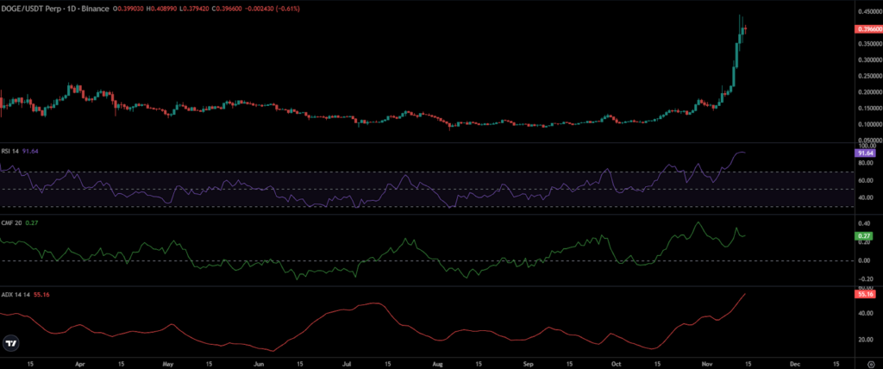This screenshot has width=883, height=369.
Task: Click the red 0.396600 last price tag
Action: pos(869,29)
